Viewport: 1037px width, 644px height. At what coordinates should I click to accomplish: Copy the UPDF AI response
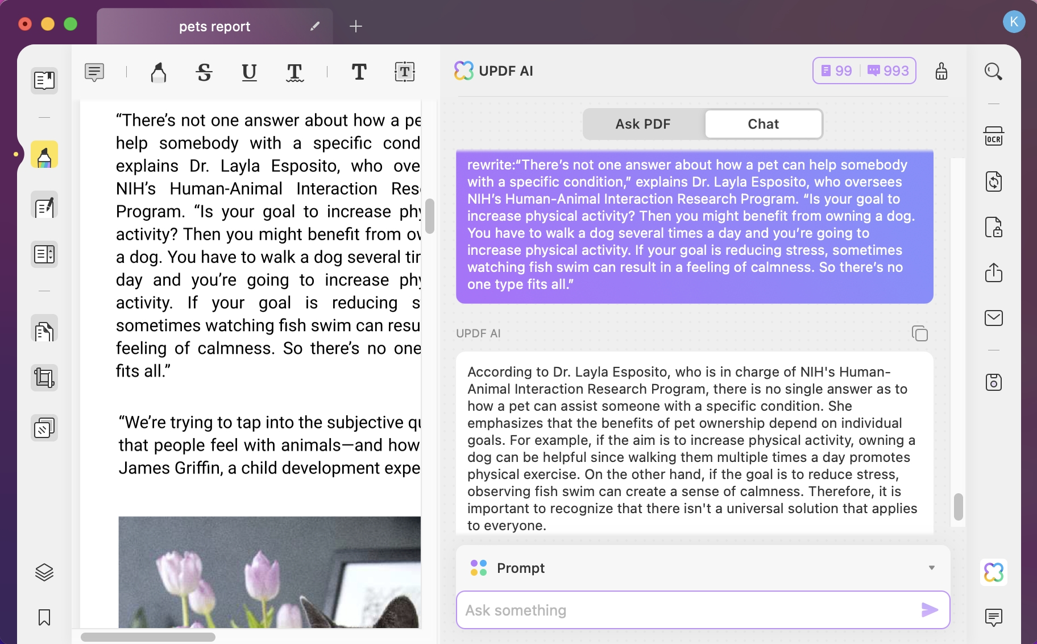click(919, 333)
